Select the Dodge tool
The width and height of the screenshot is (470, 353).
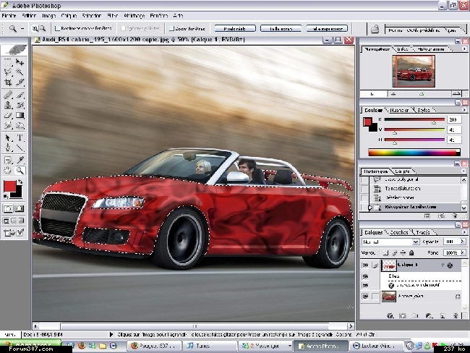[20, 125]
